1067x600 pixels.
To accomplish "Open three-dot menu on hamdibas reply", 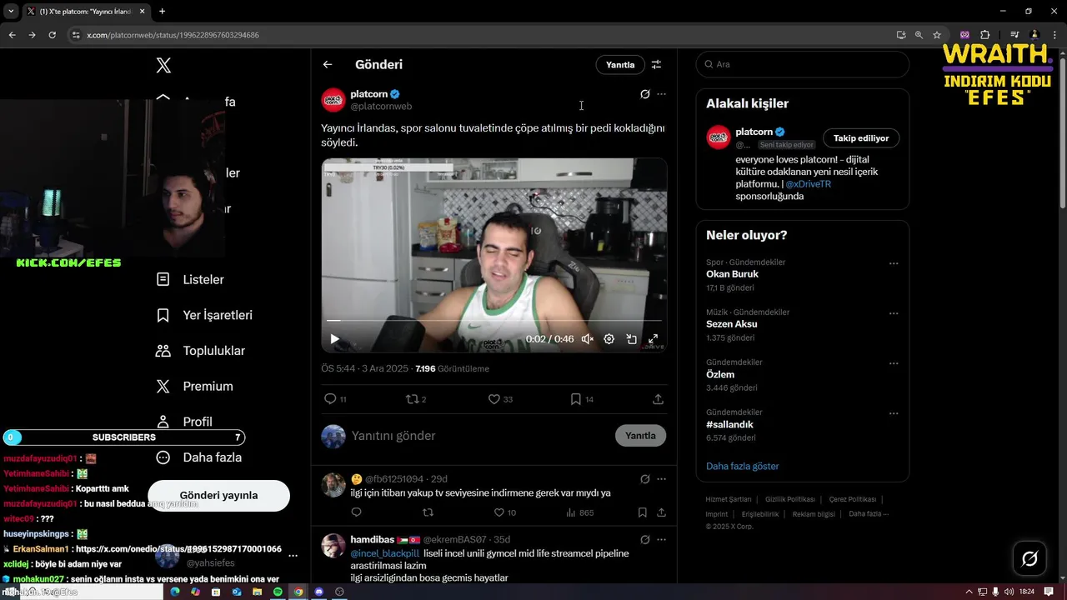I will coord(661,539).
